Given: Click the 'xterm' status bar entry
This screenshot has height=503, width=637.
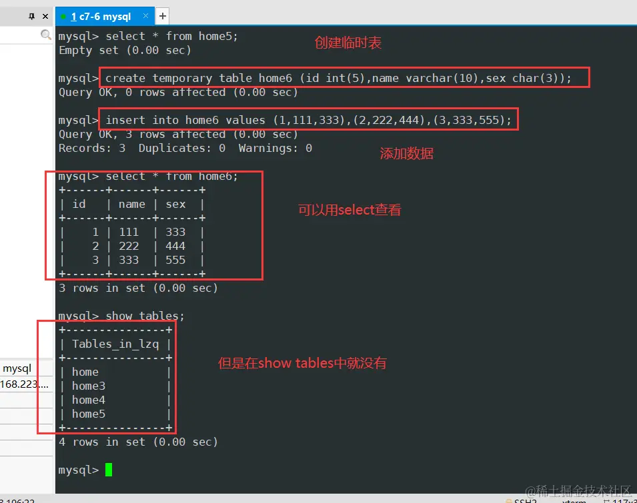Looking at the screenshot, I should tap(574, 502).
